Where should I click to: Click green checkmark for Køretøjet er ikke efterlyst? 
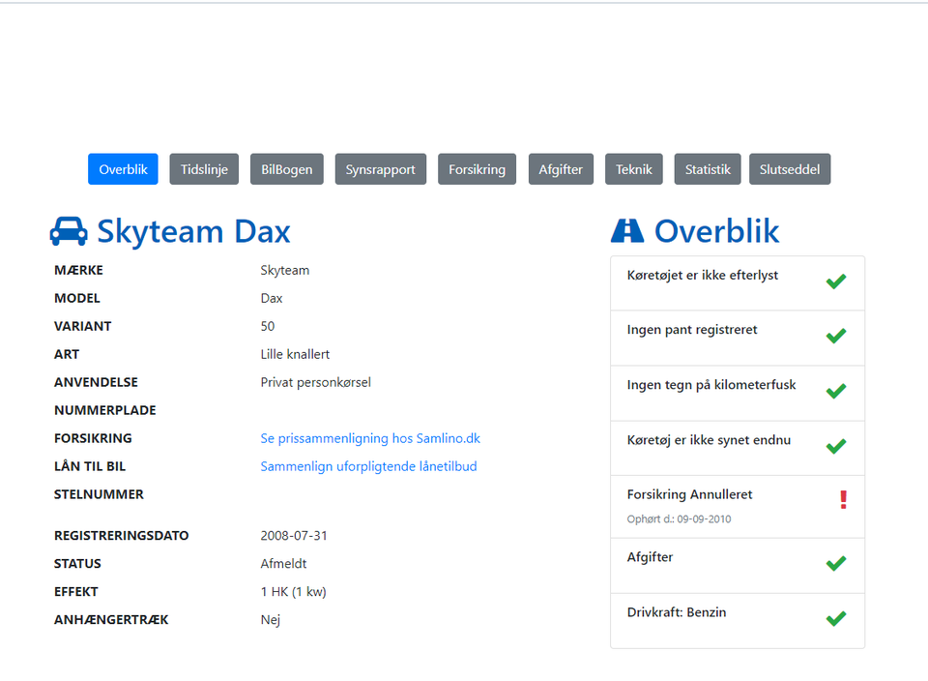point(836,281)
